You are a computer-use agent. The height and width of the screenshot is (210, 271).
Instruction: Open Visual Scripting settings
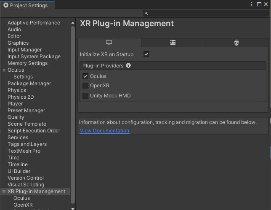point(26,185)
